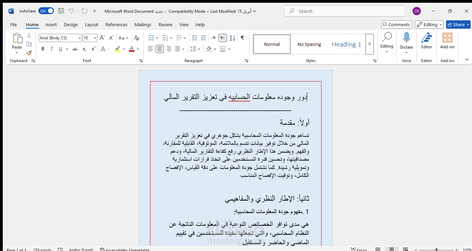
Task: Justify the paragraph text
Action: [x=178, y=49]
